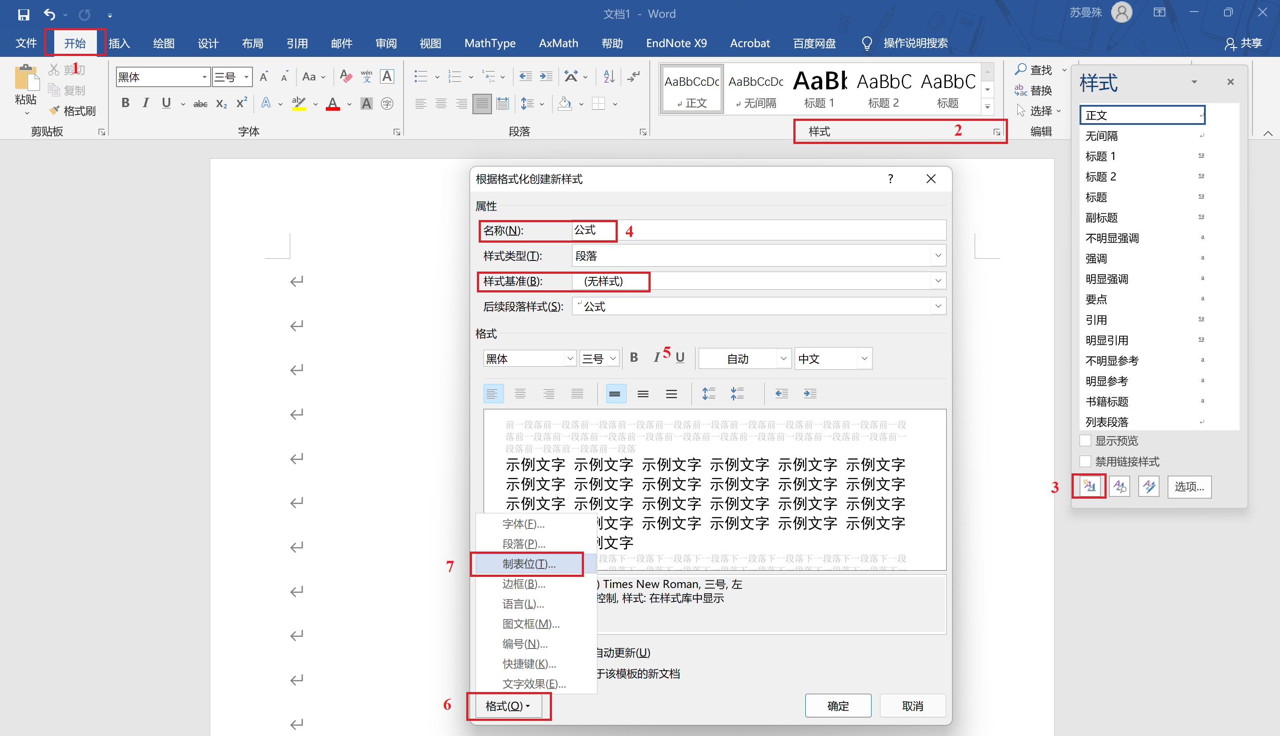Click the A-Z sort icon
Screen dimensions: 1280x736
point(609,76)
